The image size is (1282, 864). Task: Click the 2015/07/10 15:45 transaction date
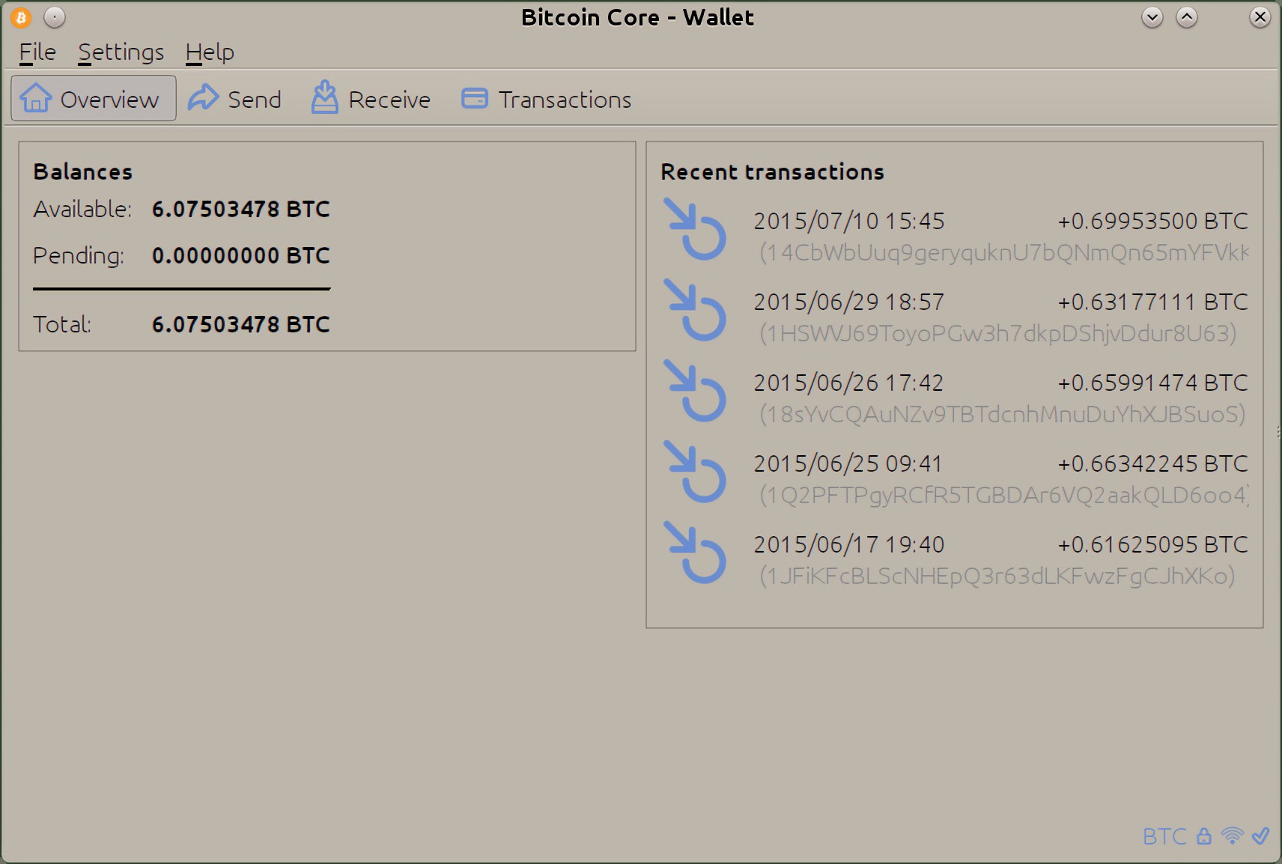849,221
